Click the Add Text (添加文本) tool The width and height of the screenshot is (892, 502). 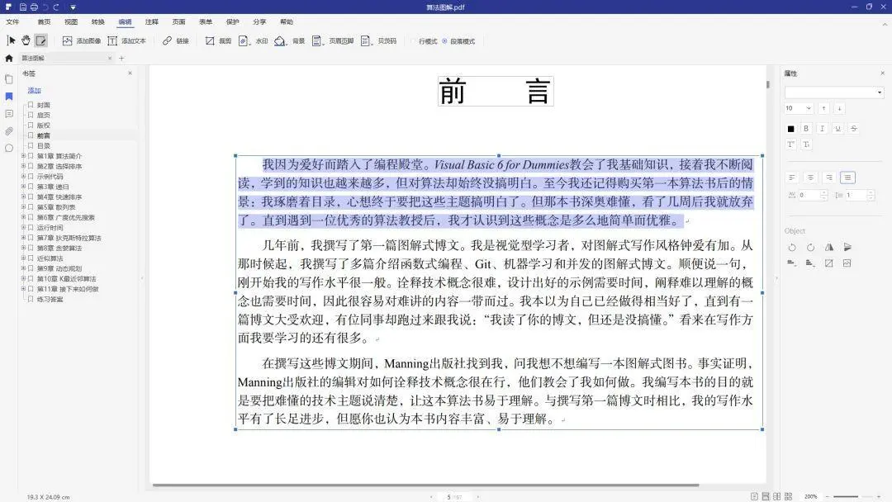127,41
